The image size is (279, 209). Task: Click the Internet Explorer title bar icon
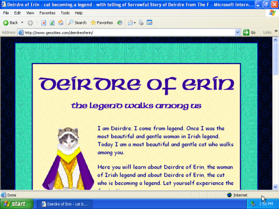[x=3, y=4]
